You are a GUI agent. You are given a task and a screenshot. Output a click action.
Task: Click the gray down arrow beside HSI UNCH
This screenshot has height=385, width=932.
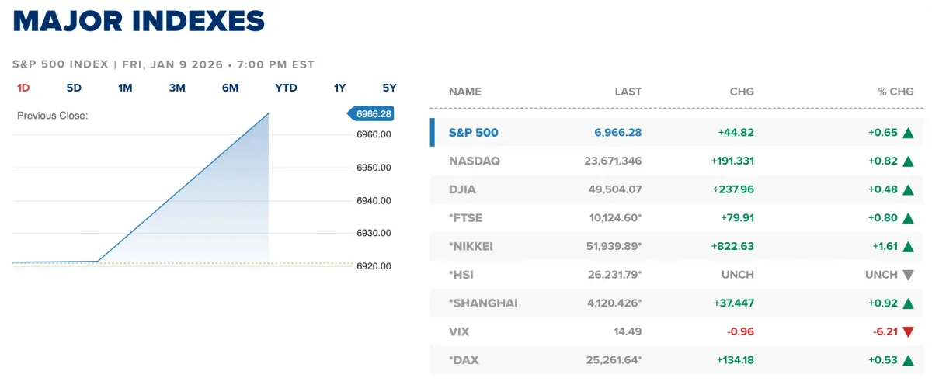coord(908,275)
